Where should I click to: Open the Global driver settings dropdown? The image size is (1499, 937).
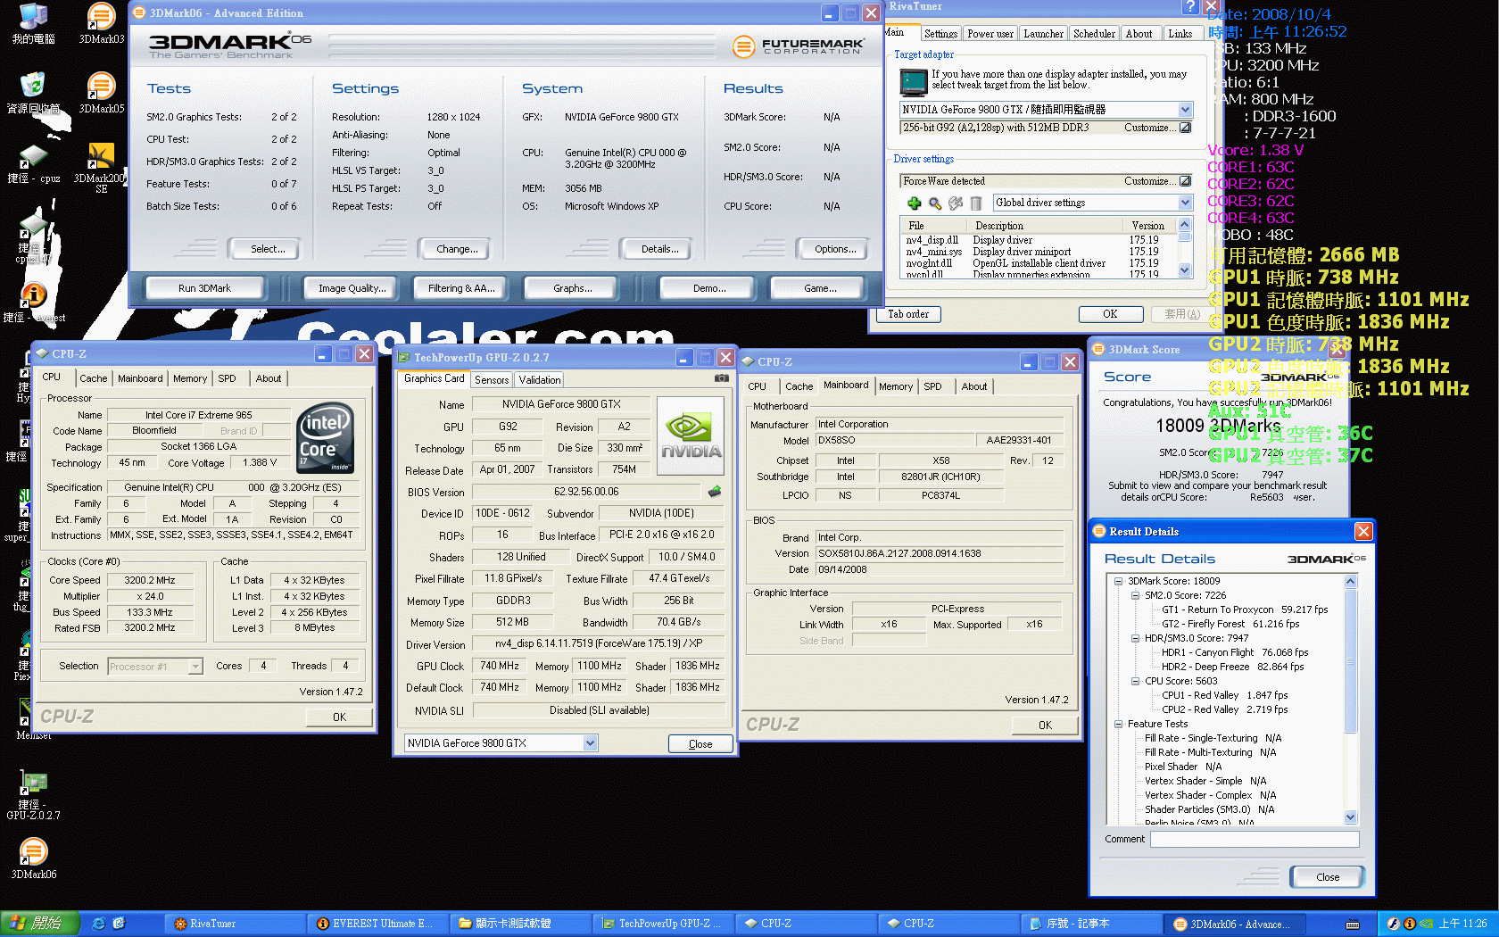click(x=1185, y=203)
